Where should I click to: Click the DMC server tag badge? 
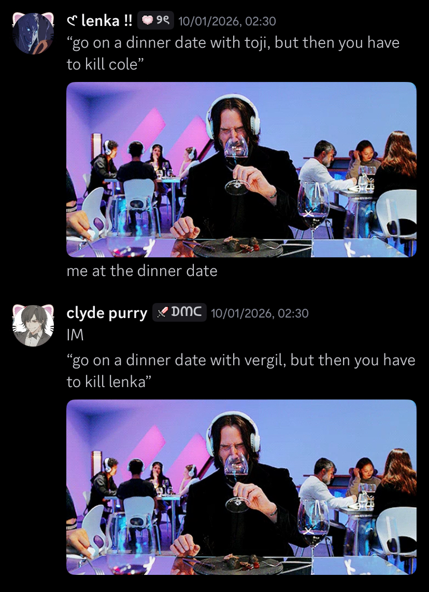pos(179,312)
